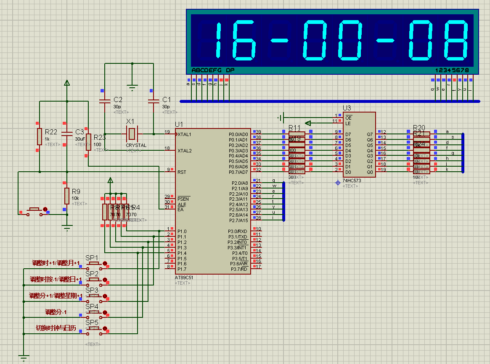The image size is (490, 364).
Task: Click the 调整时+1/调整月+1 label
Action: point(56,263)
